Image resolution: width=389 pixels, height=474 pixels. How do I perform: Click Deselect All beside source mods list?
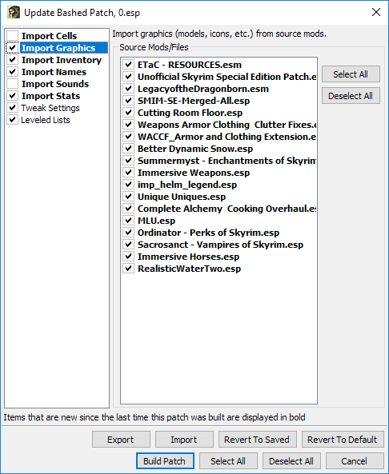pyautogui.click(x=351, y=96)
